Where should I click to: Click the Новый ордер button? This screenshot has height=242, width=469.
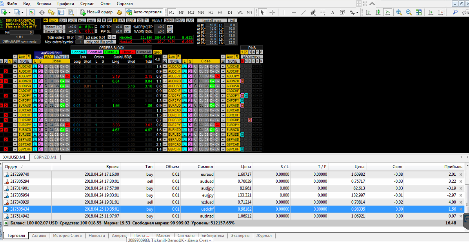(96, 12)
